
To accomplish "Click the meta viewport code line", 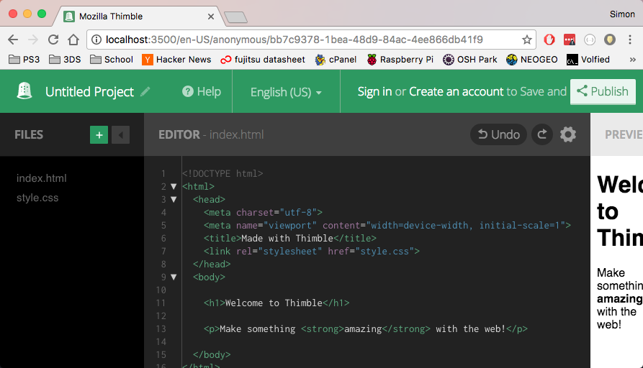I will pyautogui.click(x=387, y=226).
